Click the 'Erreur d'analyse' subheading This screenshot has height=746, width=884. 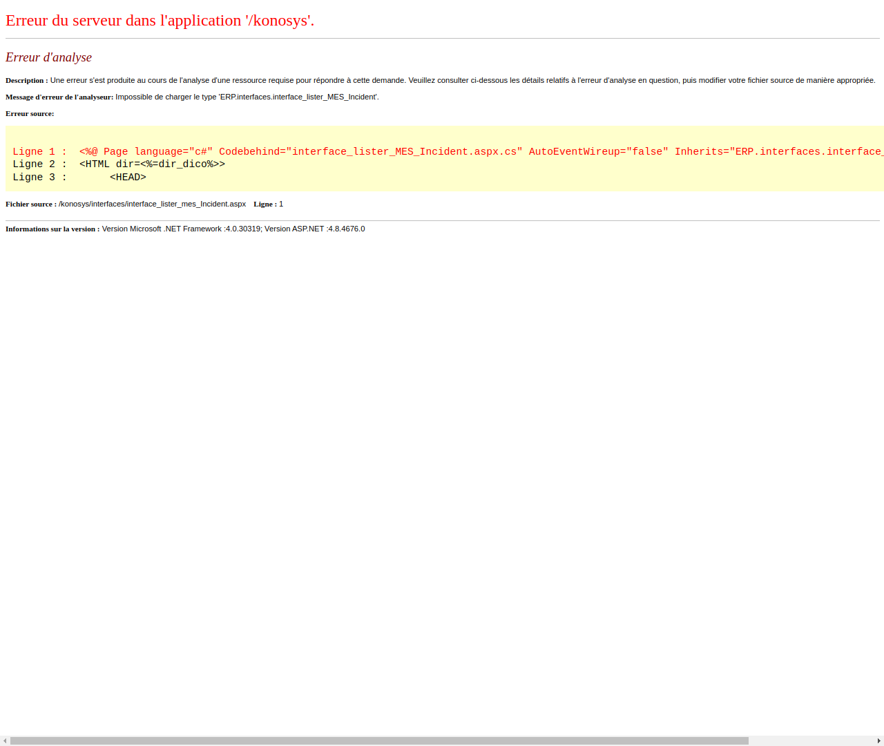(x=48, y=57)
